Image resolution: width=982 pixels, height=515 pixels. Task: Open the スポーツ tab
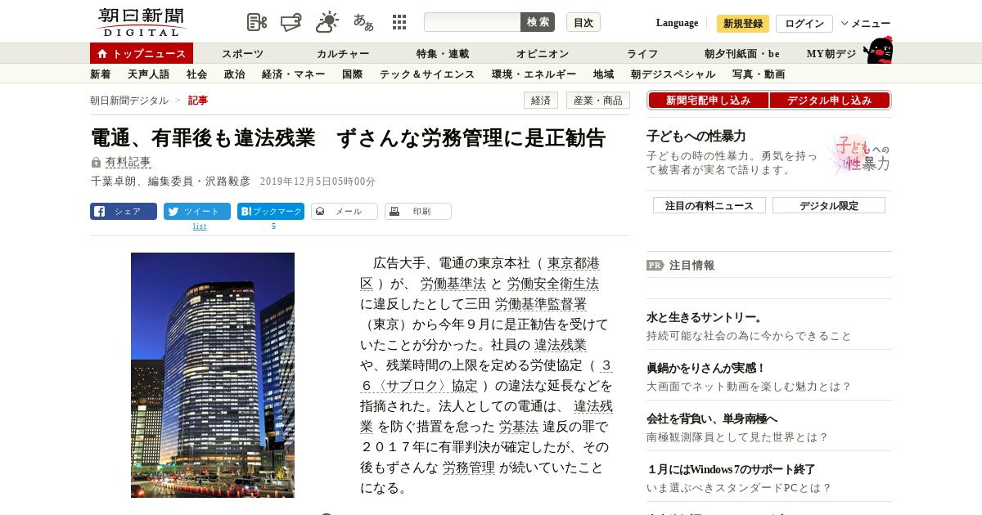[242, 54]
